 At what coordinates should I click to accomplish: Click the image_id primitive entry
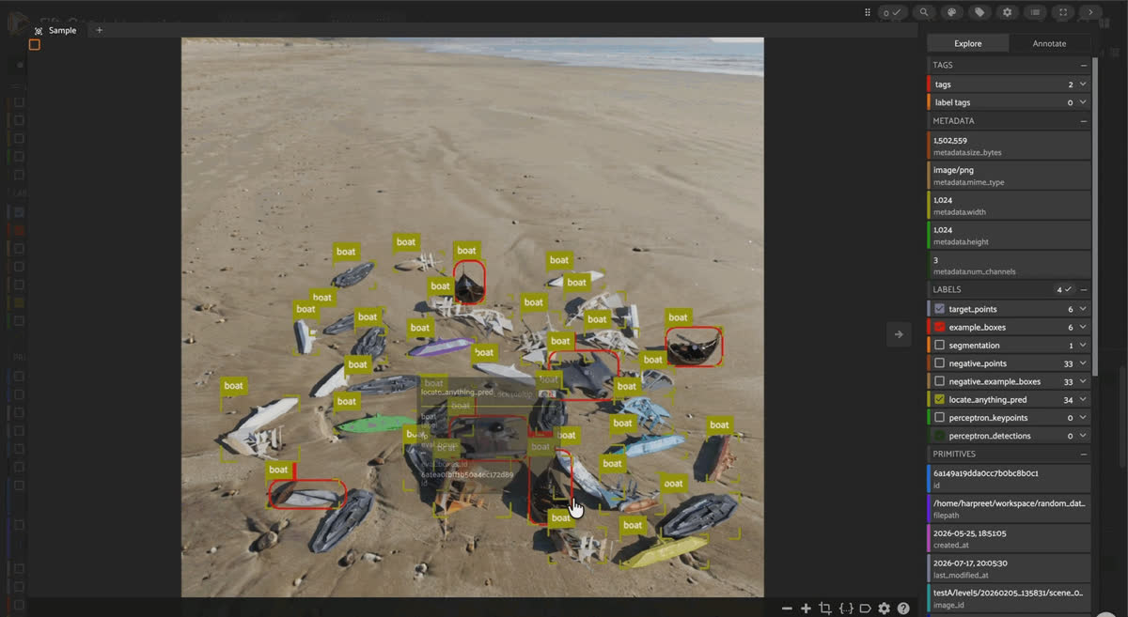(1010, 598)
